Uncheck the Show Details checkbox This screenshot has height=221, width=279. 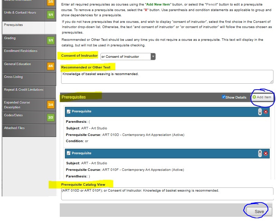click(x=224, y=97)
